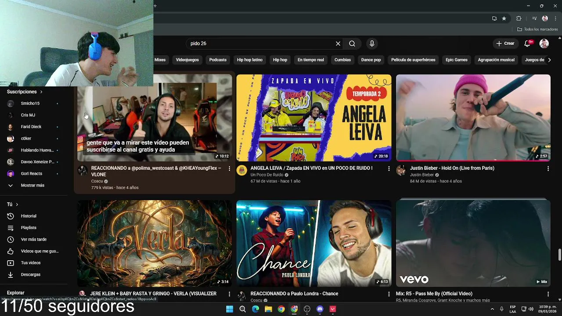The width and height of the screenshot is (562, 316).
Task: Open more options for Coscu VLONE reaction video
Action: tap(229, 169)
